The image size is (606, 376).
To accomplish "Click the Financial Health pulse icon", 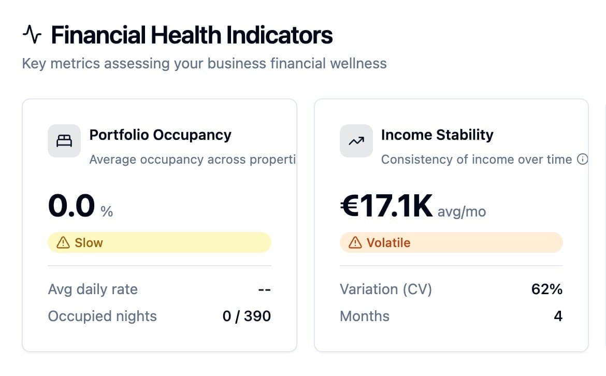I will point(32,35).
